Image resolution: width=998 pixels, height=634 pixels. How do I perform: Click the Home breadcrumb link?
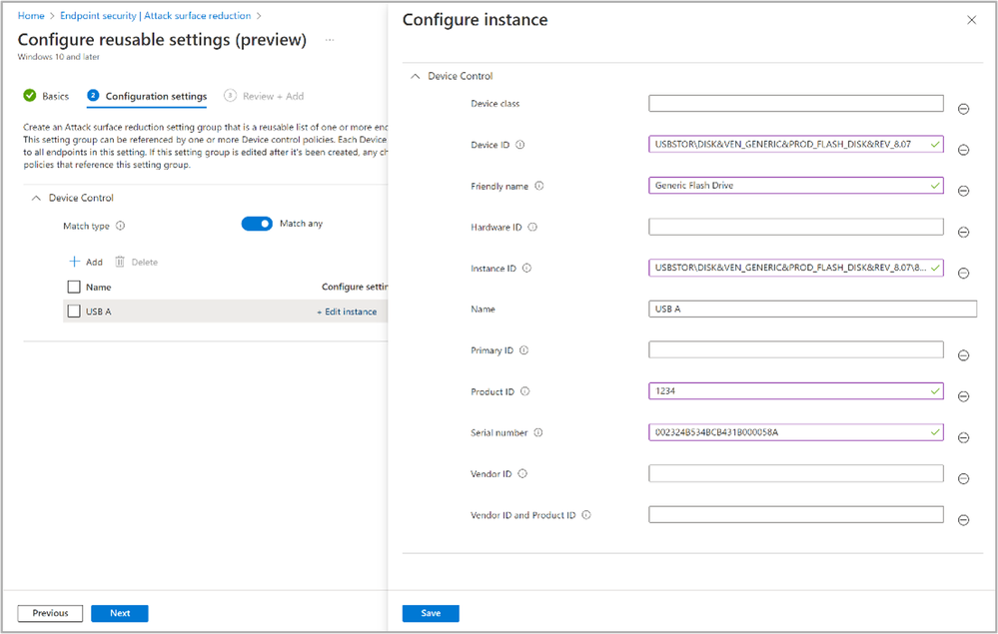coord(31,15)
